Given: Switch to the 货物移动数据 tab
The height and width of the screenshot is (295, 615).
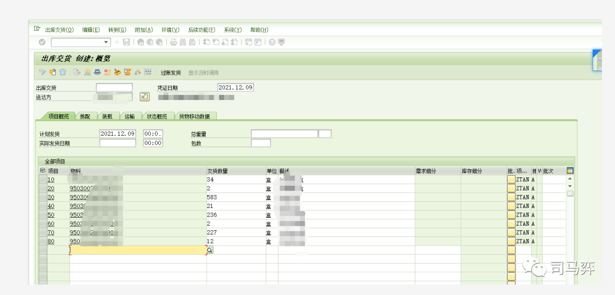Looking at the screenshot, I should point(195,116).
